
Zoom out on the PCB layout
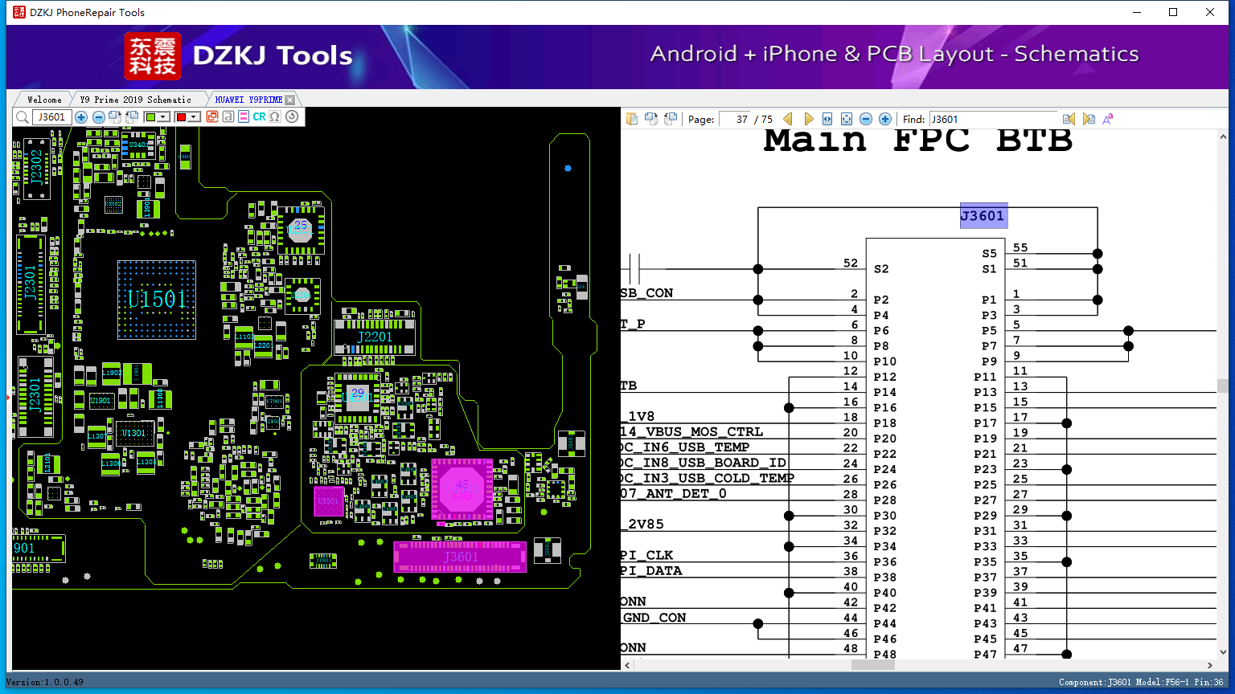[99, 117]
